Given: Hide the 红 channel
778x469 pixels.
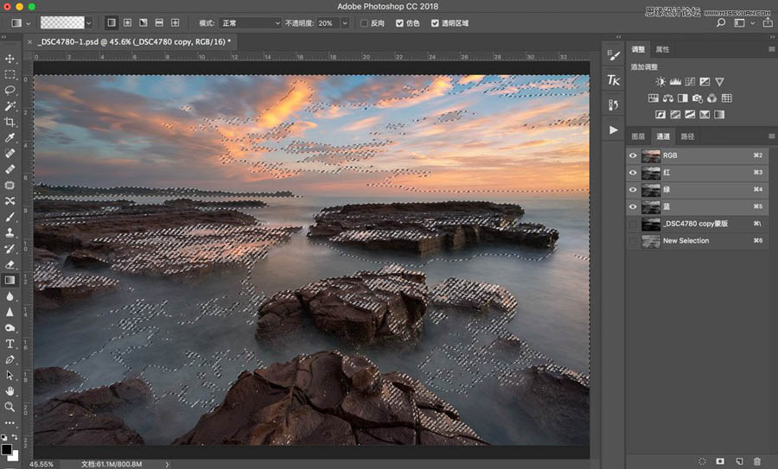Looking at the screenshot, I should tap(633, 173).
